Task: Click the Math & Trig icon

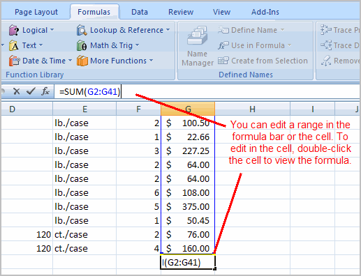Action: (x=82, y=45)
